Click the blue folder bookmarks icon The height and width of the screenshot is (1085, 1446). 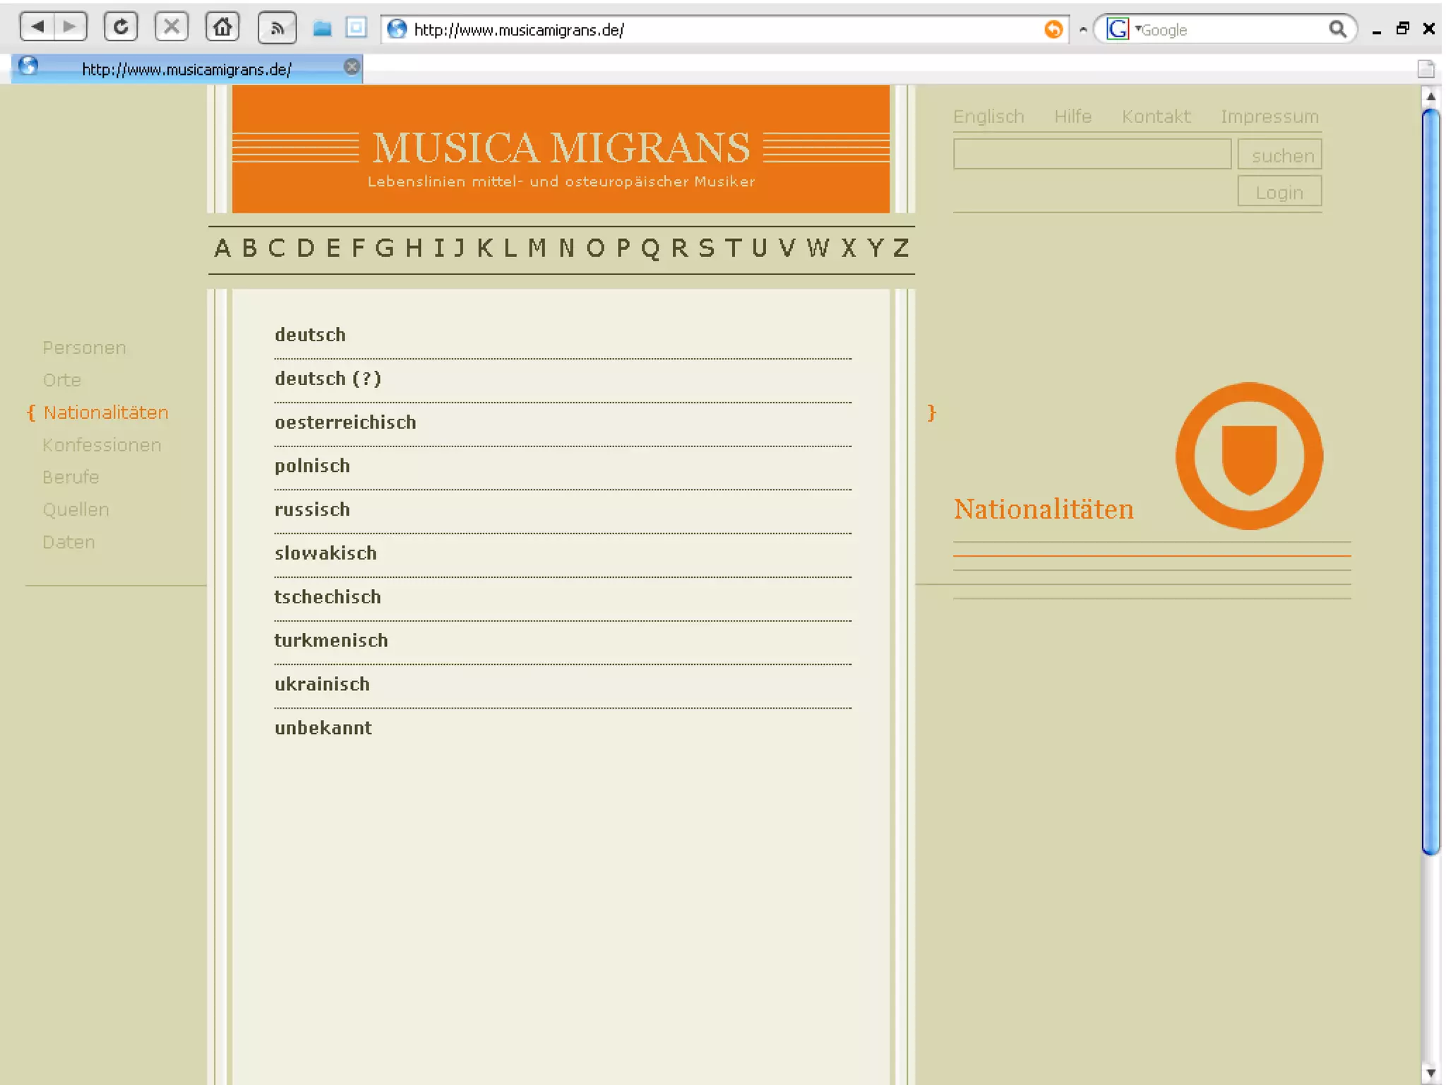323,28
